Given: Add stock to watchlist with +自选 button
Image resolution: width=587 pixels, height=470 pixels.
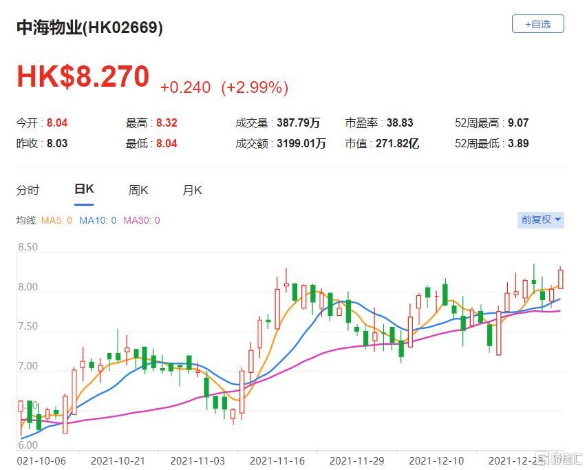Looking at the screenshot, I should pyautogui.click(x=537, y=24).
